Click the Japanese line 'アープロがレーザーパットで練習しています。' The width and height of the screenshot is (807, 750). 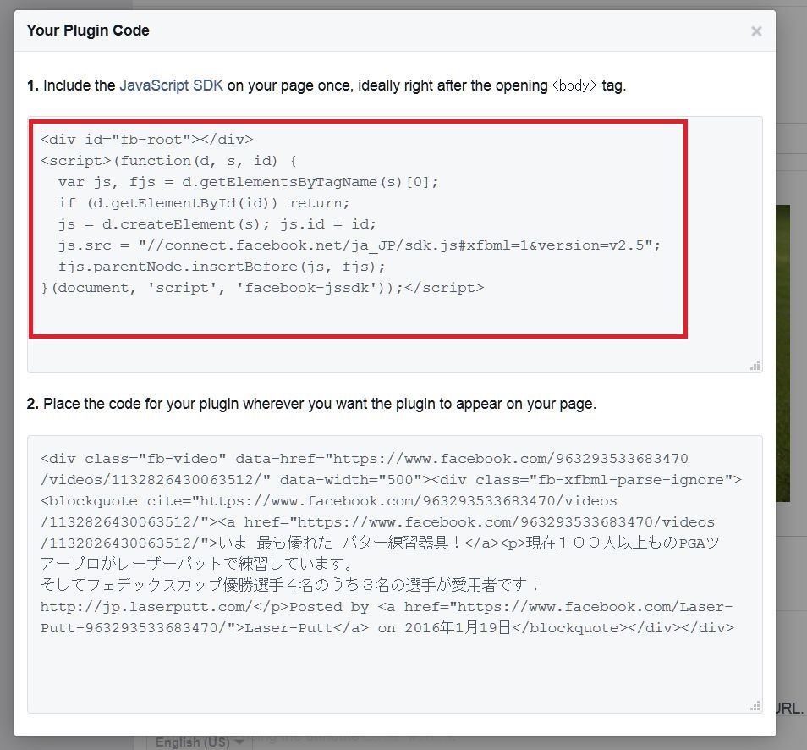click(197, 564)
